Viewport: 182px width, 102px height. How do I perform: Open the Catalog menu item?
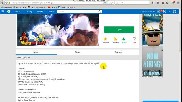(29, 12)
